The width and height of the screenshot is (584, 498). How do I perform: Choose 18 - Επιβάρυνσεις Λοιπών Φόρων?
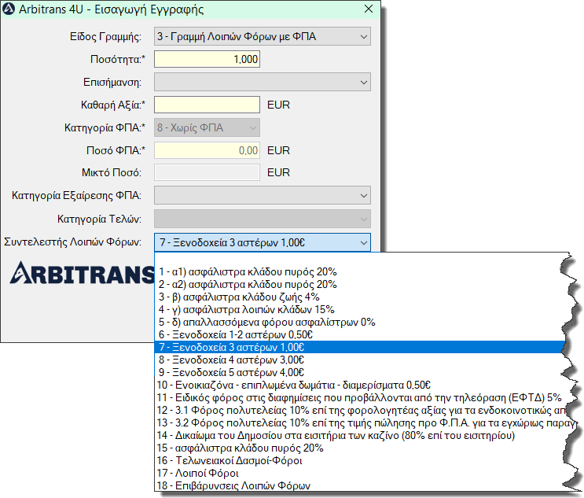point(360,485)
